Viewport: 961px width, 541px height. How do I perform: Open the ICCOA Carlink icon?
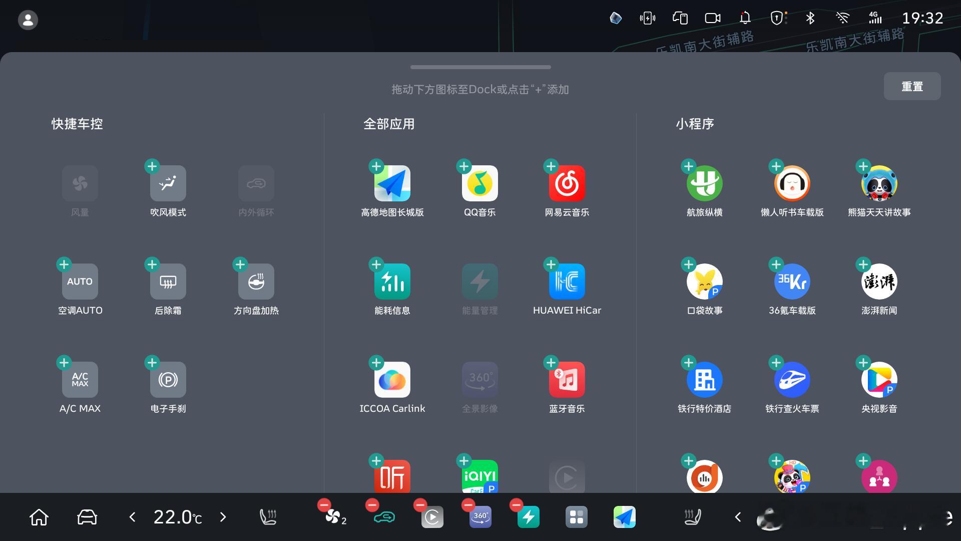click(392, 380)
